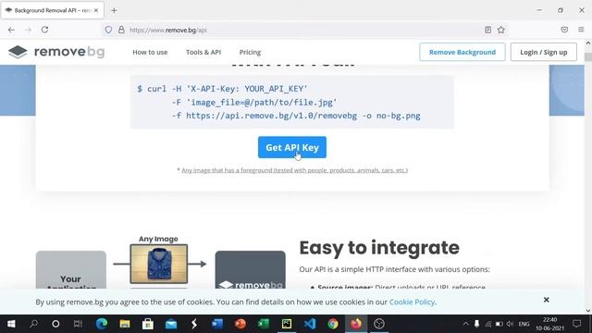Open the foreground image types footnote link
This screenshot has height=333, width=592.
tap(294, 170)
